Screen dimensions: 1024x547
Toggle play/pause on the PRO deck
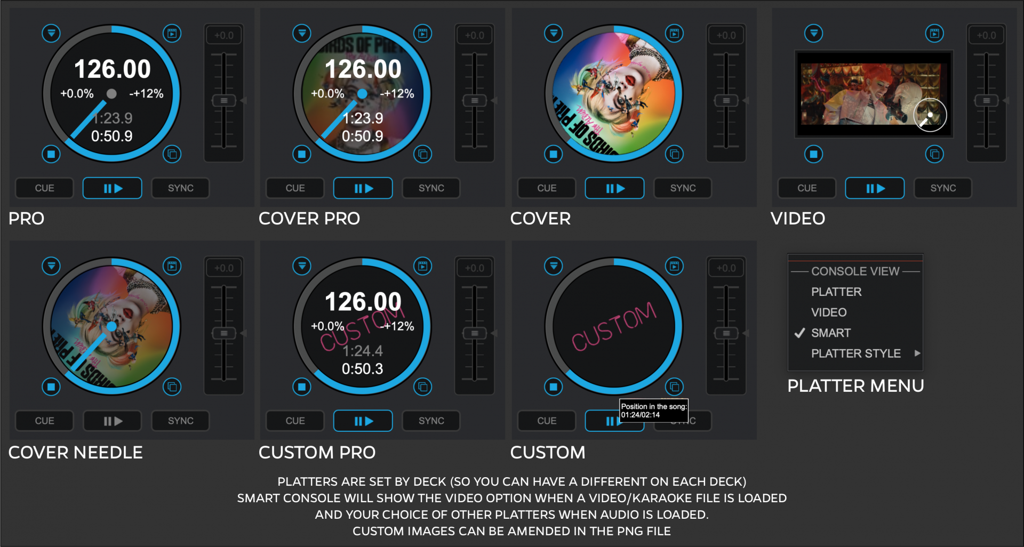tap(113, 188)
